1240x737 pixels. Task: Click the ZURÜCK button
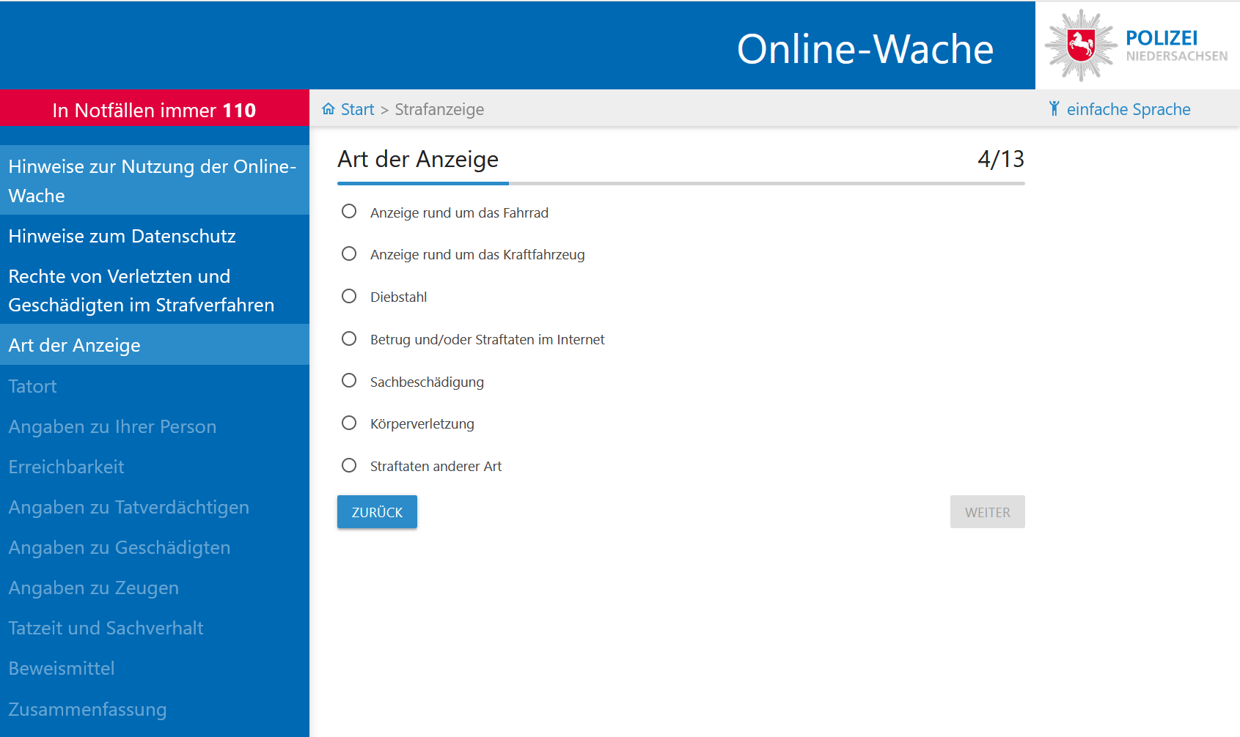pyautogui.click(x=377, y=512)
